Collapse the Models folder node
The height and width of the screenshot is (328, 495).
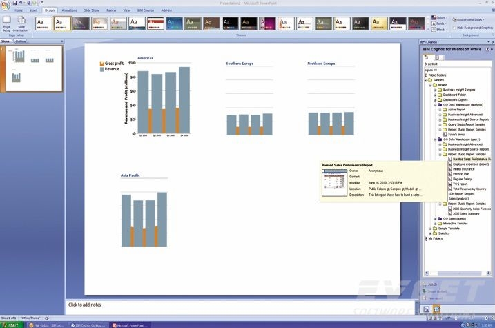(x=430, y=85)
